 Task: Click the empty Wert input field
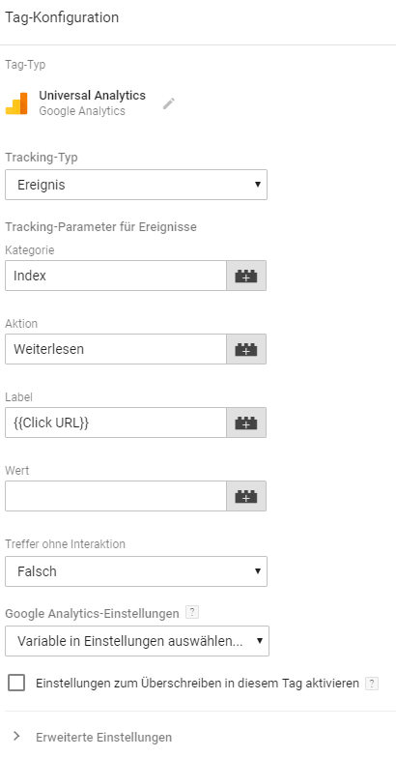click(116, 496)
